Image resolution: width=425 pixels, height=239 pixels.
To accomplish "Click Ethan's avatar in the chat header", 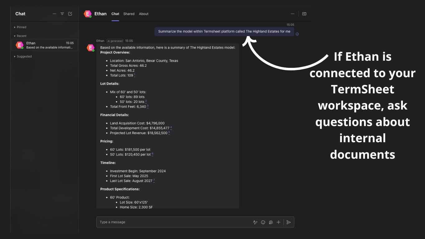I will click(x=88, y=14).
